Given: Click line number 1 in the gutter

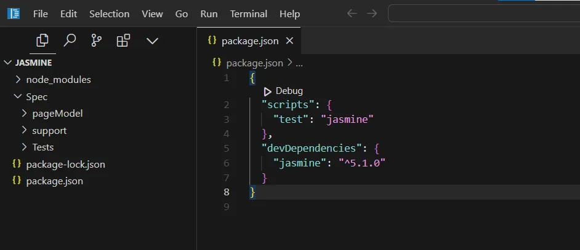Looking at the screenshot, I should click(227, 78).
